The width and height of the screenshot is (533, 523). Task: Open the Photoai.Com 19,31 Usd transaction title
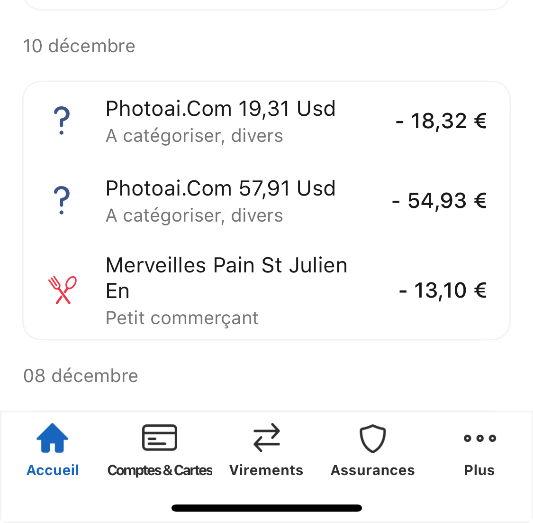click(220, 109)
